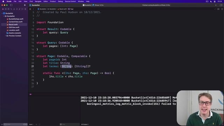The height and width of the screenshot is (126, 224).
Task: Click the add editor split icon
Action: 222,9
